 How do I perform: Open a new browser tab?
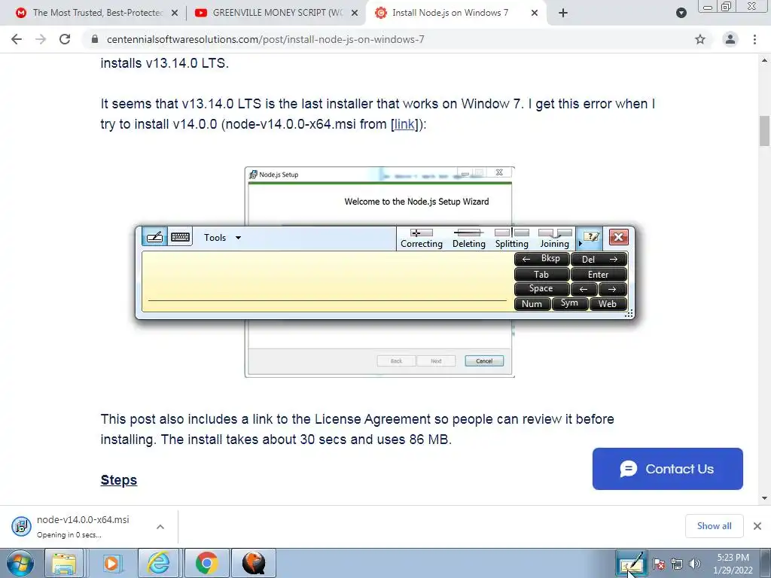click(x=563, y=13)
